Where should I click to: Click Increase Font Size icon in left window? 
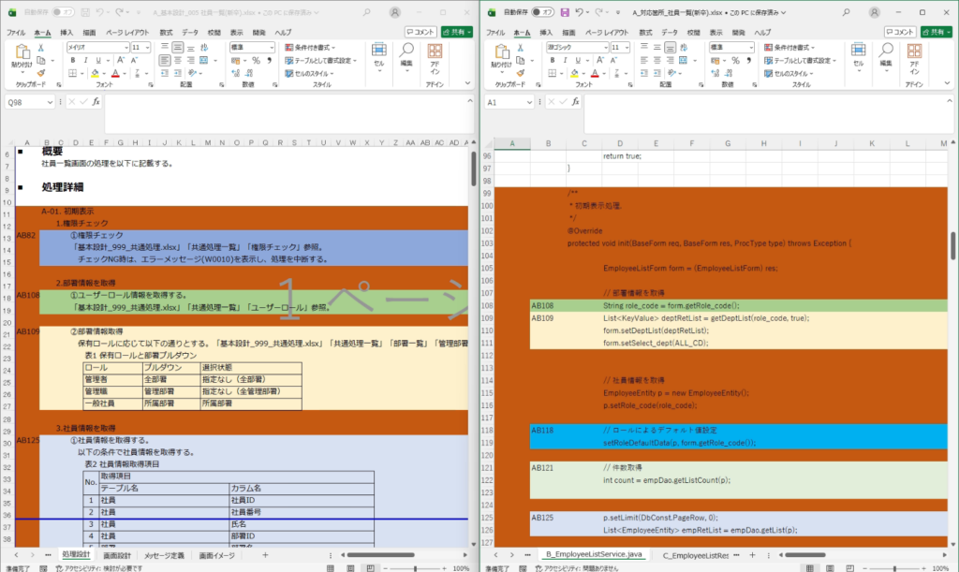pos(121,60)
